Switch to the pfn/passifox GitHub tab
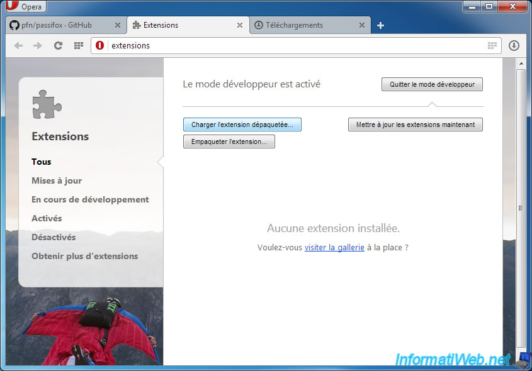The width and height of the screenshot is (532, 371). tap(65, 25)
